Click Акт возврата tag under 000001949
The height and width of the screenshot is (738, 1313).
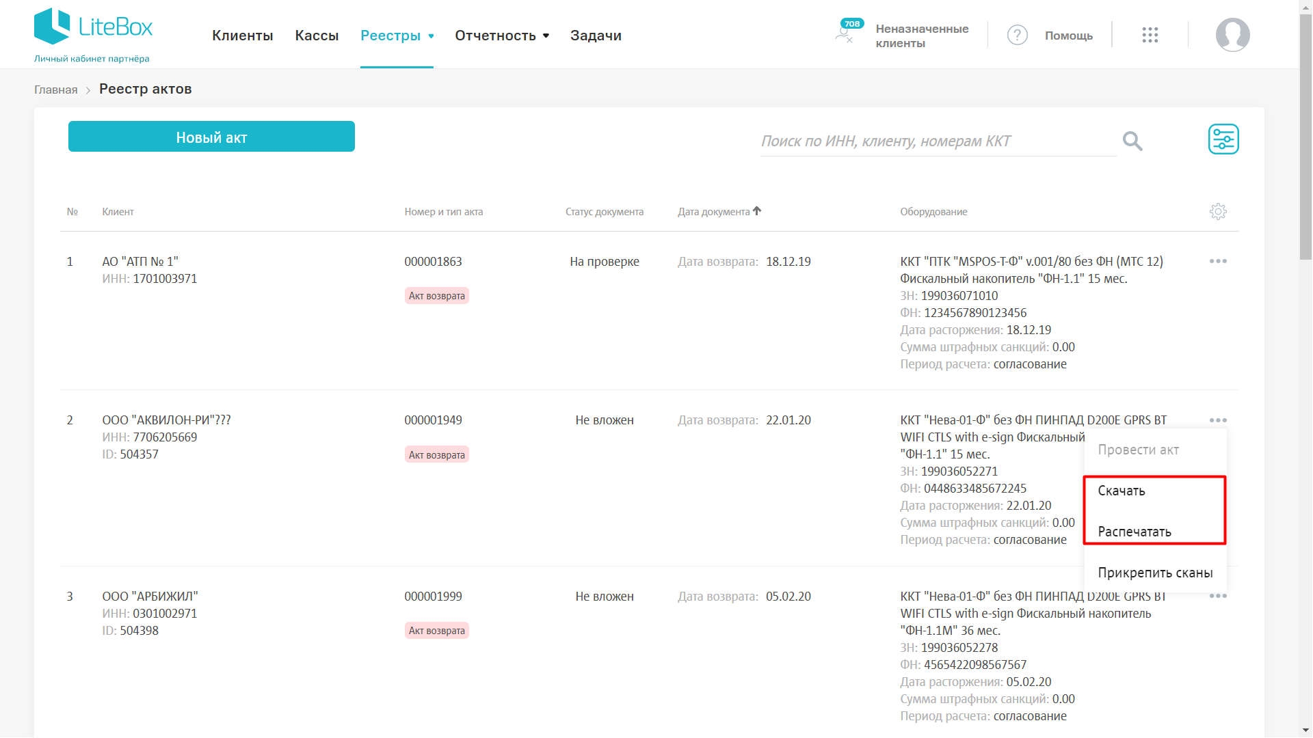pos(436,454)
